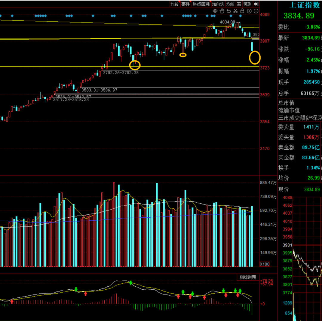This screenshot has height=321, width=322.
Task: Collapse side panel with arrow-bar icon
Action: [256, 4]
